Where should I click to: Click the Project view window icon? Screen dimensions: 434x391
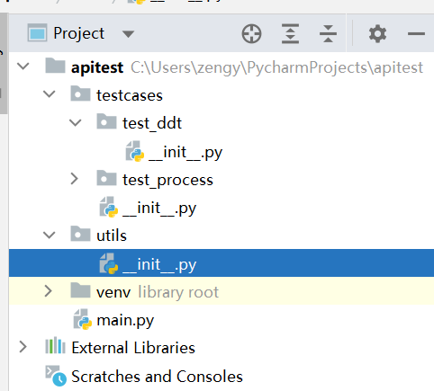37,33
